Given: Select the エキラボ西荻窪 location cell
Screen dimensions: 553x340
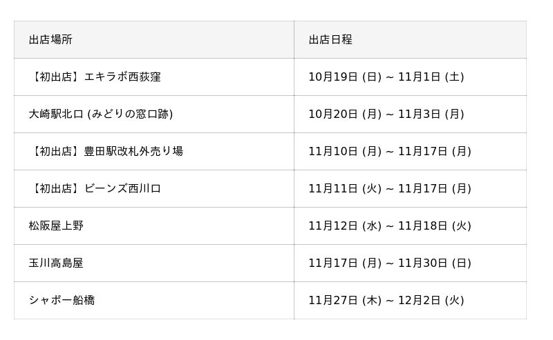Looking at the screenshot, I should coord(122,77).
